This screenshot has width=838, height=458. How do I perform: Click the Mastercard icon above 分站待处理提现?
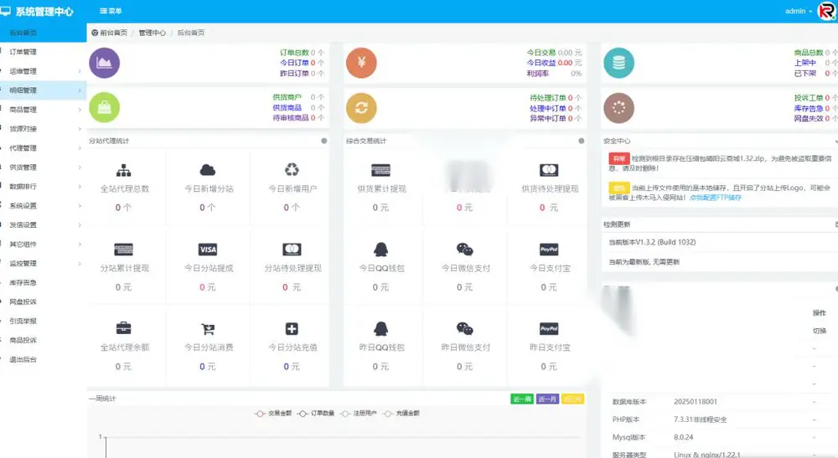coord(292,250)
